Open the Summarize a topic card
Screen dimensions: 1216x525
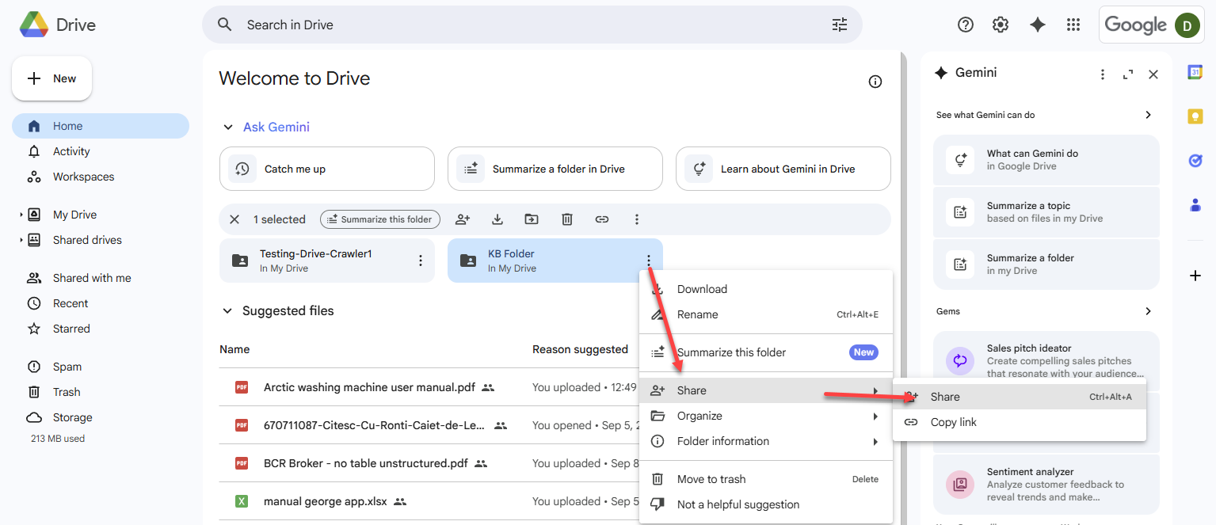[1046, 212]
